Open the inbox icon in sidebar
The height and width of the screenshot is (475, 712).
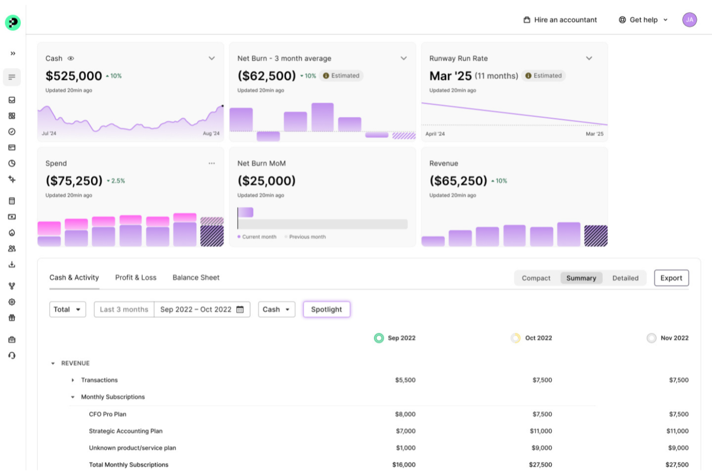pos(12,100)
